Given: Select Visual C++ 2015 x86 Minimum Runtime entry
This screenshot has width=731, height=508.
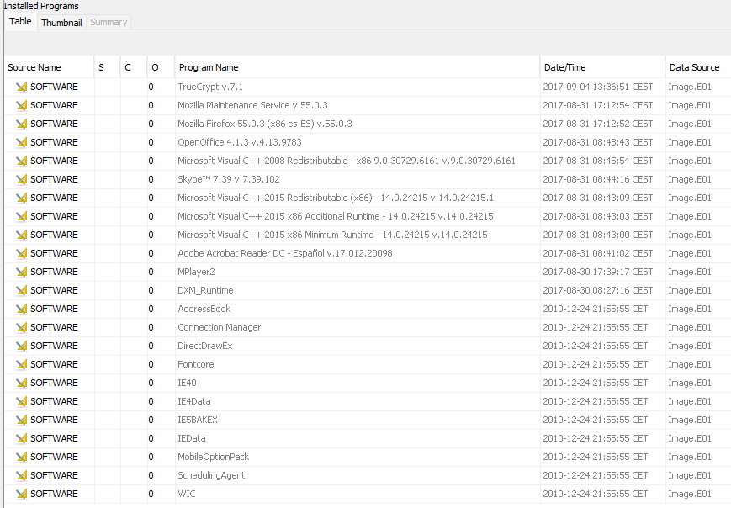Looking at the screenshot, I should point(332,235).
